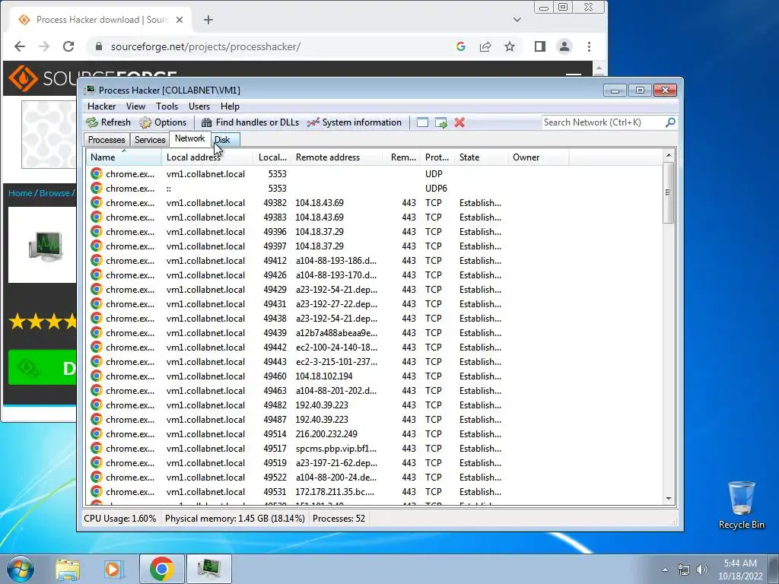Select the chrome row with UDP6 protocol
779x584 pixels.
click(x=375, y=189)
